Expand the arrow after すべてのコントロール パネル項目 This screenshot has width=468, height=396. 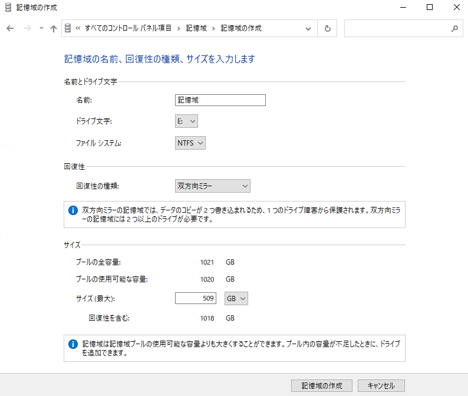pyautogui.click(x=179, y=28)
